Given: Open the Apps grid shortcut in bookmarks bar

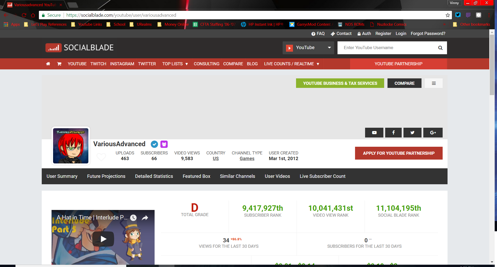Looking at the screenshot, I should [x=12, y=24].
